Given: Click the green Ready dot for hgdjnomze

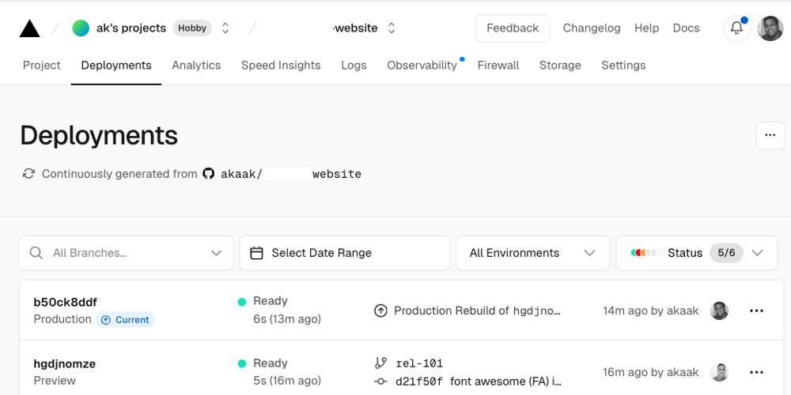Looking at the screenshot, I should (x=242, y=363).
